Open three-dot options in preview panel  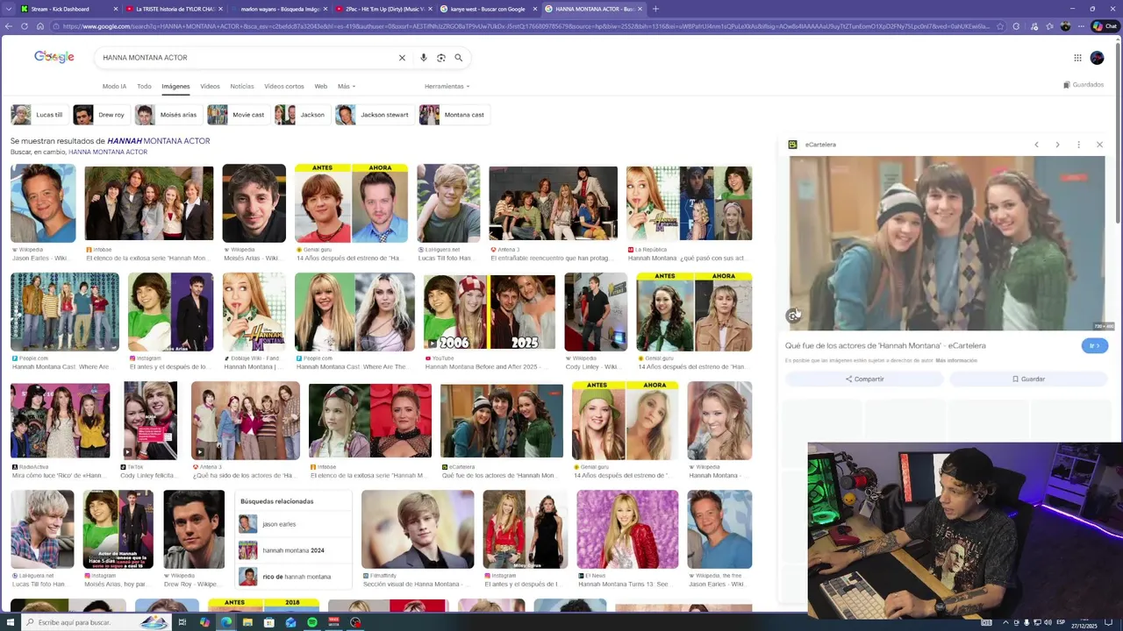pyautogui.click(x=1078, y=145)
